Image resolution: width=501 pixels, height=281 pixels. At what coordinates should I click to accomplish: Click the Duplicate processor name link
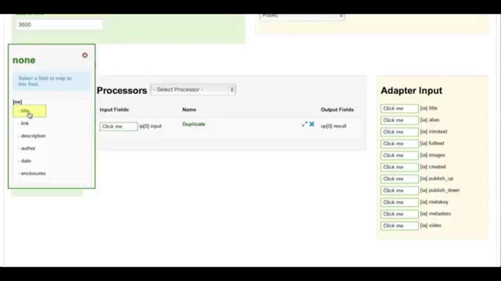point(194,124)
